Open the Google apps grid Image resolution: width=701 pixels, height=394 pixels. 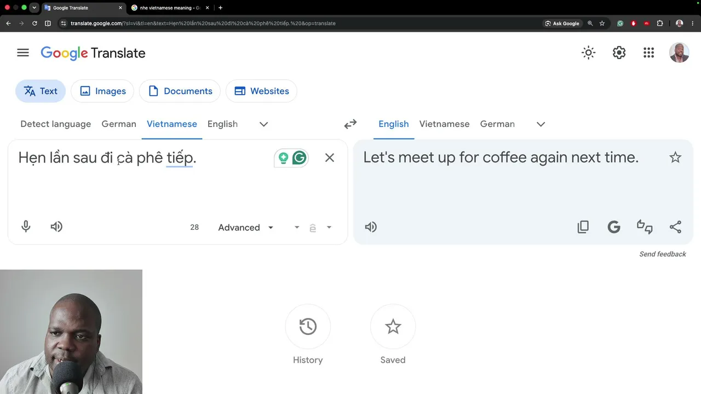(x=648, y=53)
